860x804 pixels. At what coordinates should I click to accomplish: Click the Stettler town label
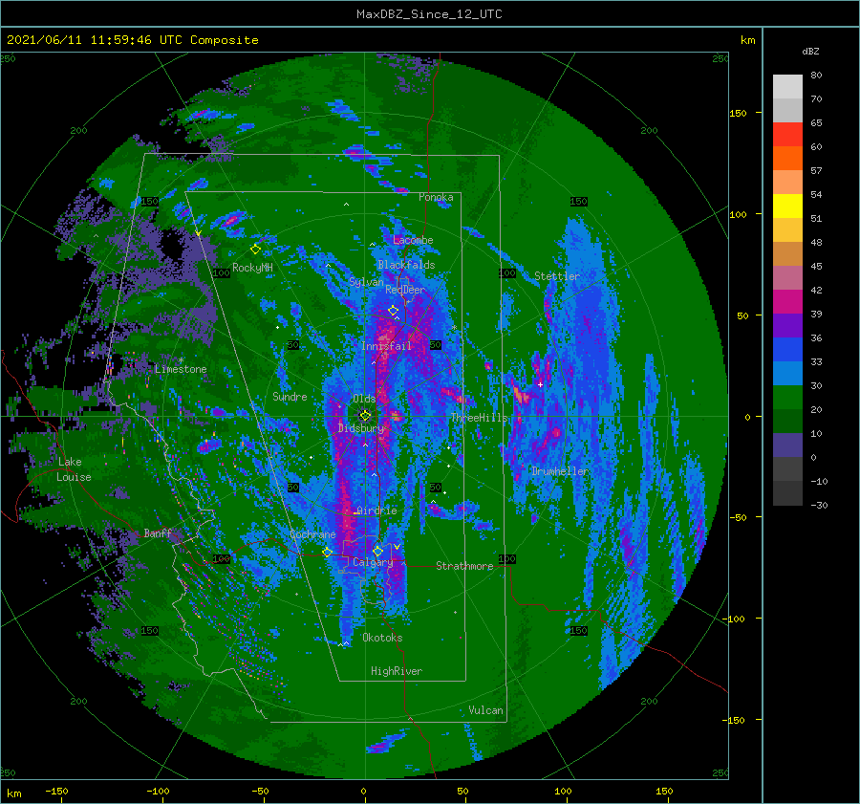pos(557,276)
